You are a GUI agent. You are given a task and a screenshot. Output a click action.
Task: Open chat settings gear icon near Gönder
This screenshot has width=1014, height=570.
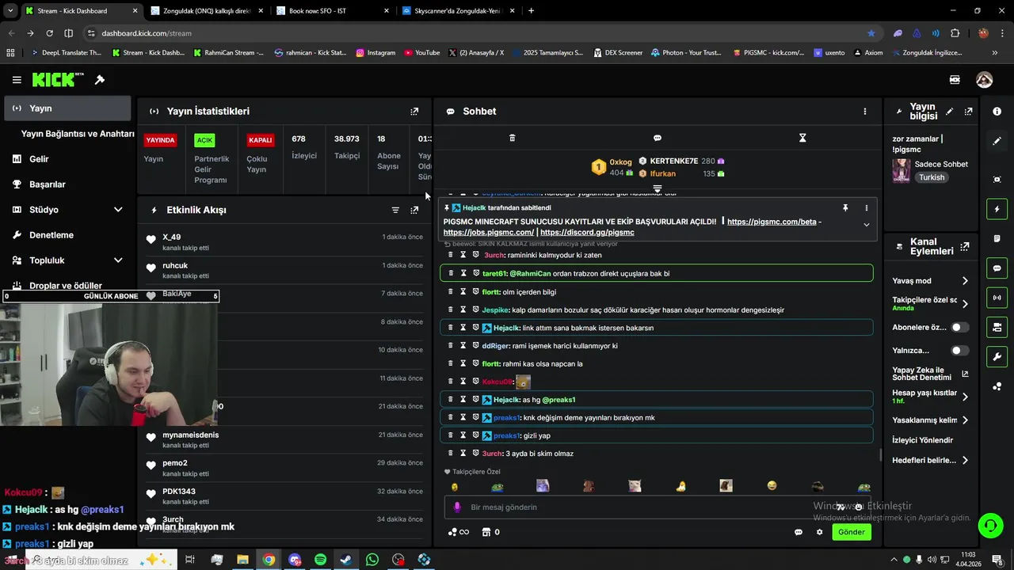point(820,532)
